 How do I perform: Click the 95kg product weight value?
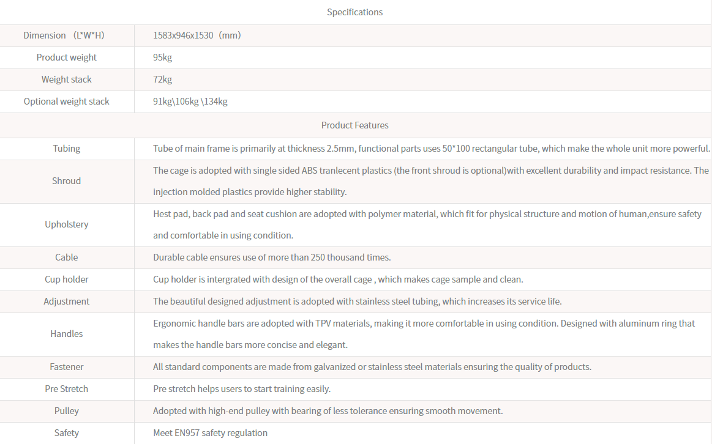click(163, 57)
